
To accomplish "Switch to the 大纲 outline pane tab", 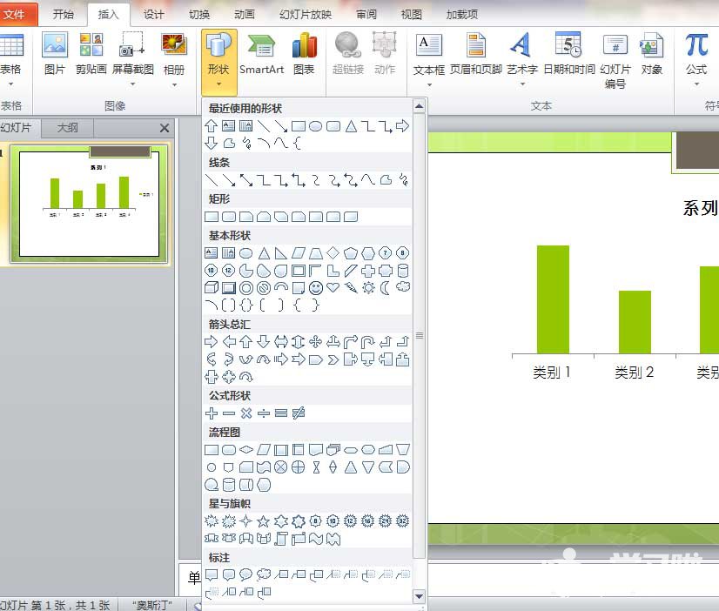I will (x=67, y=128).
